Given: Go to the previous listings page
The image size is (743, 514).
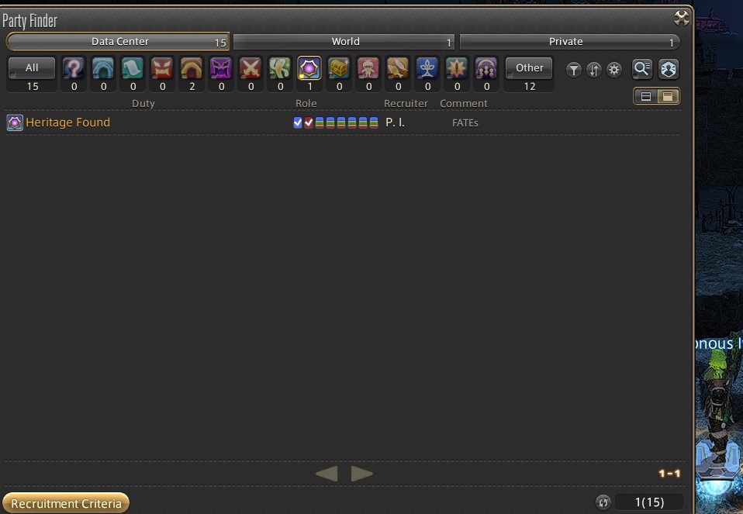Looking at the screenshot, I should pos(327,473).
